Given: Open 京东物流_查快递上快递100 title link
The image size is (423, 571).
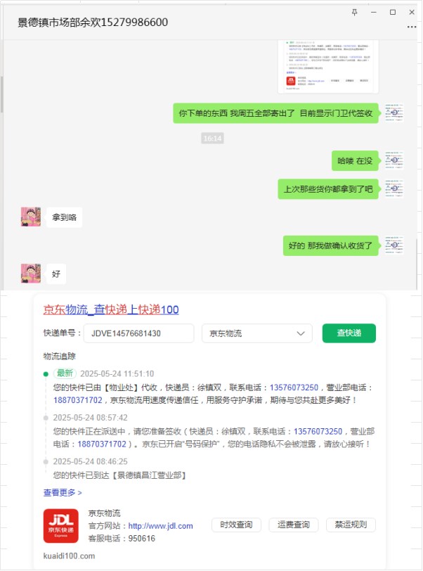Looking at the screenshot, I should (x=111, y=309).
